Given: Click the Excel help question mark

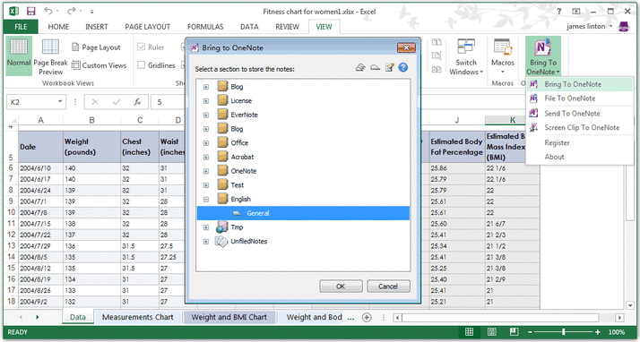Looking at the screenshot, I should [558, 12].
